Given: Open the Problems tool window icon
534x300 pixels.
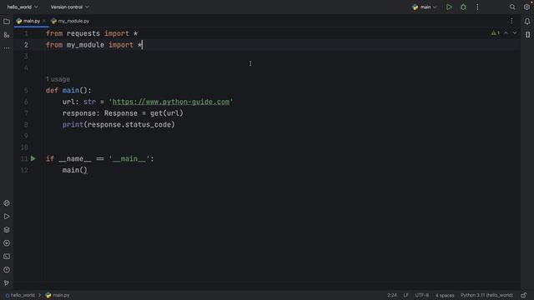Looking at the screenshot, I should point(7,270).
